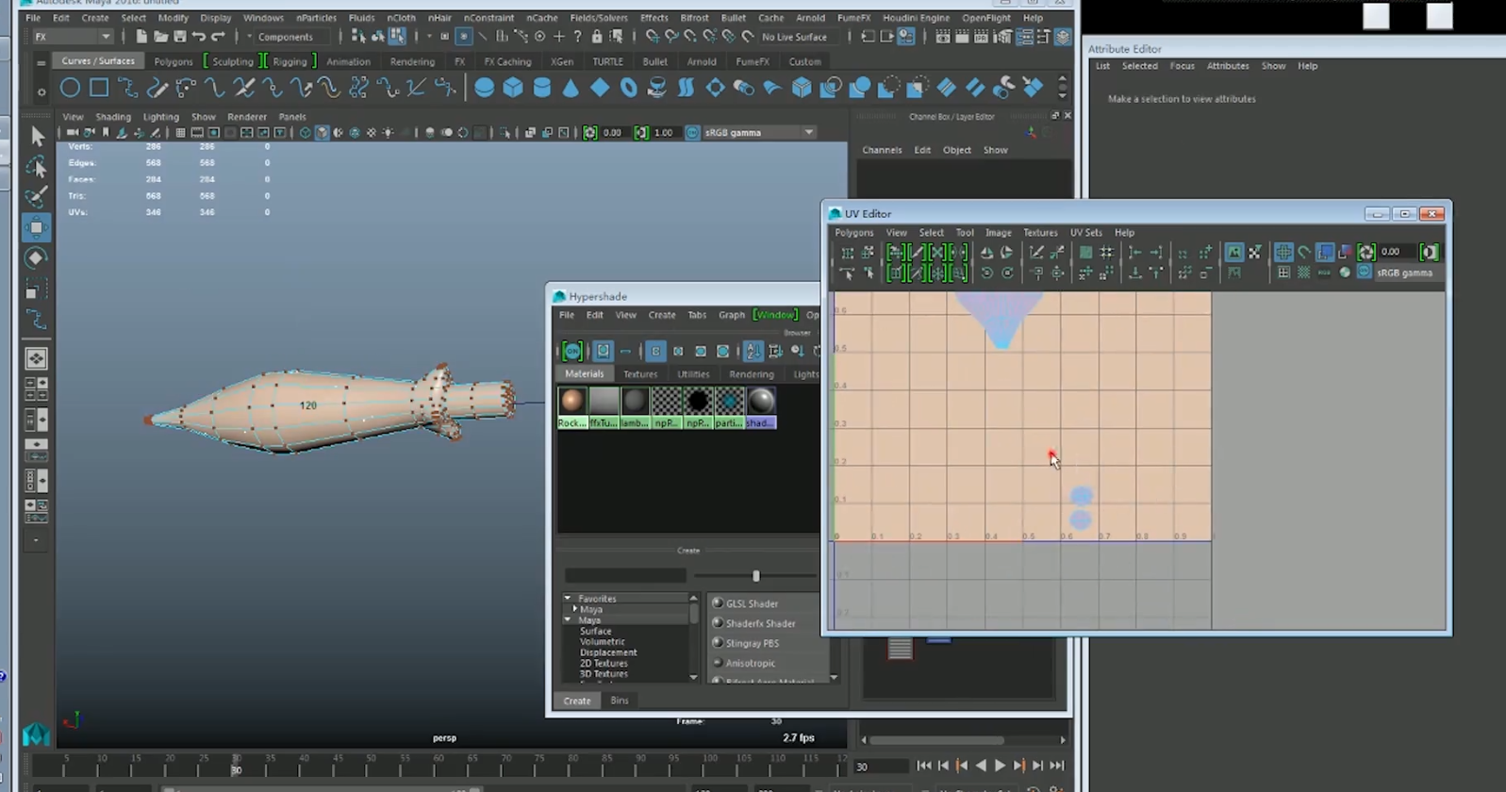The height and width of the screenshot is (792, 1506).
Task: Collapse Favorites in Hypershade create tree
Action: [568, 599]
